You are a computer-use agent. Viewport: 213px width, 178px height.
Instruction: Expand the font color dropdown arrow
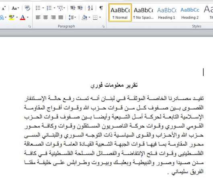point(28,17)
